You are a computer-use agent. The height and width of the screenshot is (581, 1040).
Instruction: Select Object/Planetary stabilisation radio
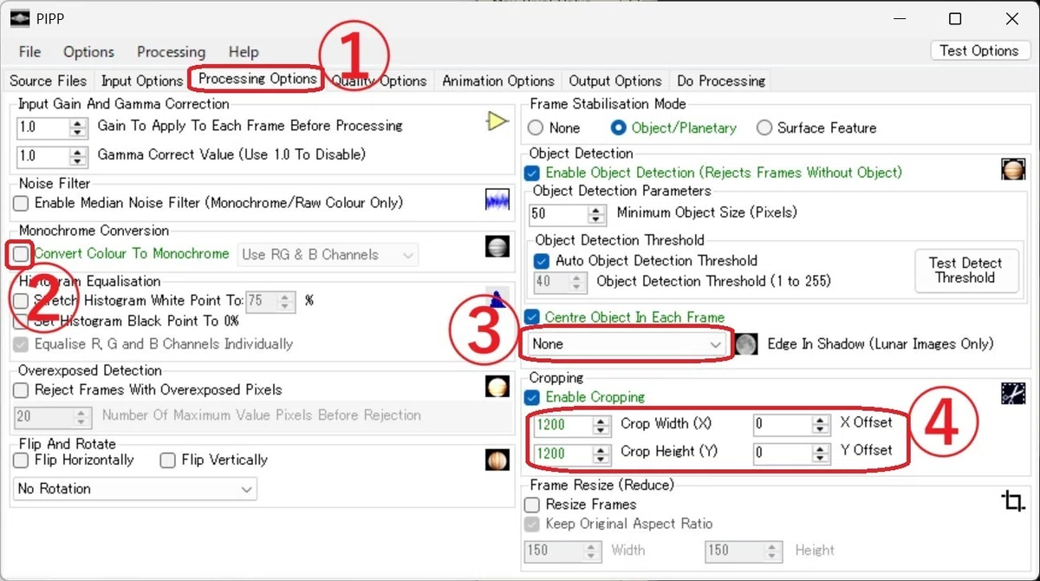(x=619, y=127)
